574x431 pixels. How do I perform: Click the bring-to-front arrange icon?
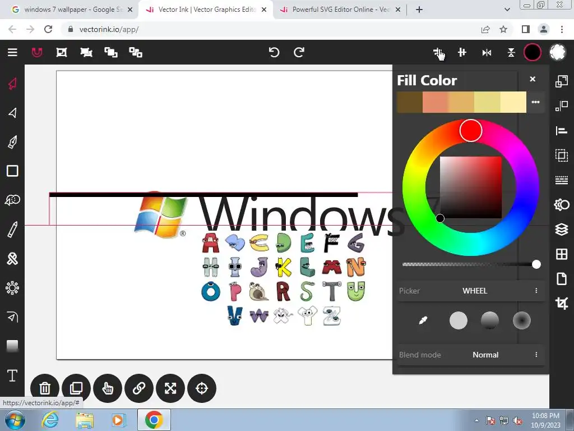111,52
